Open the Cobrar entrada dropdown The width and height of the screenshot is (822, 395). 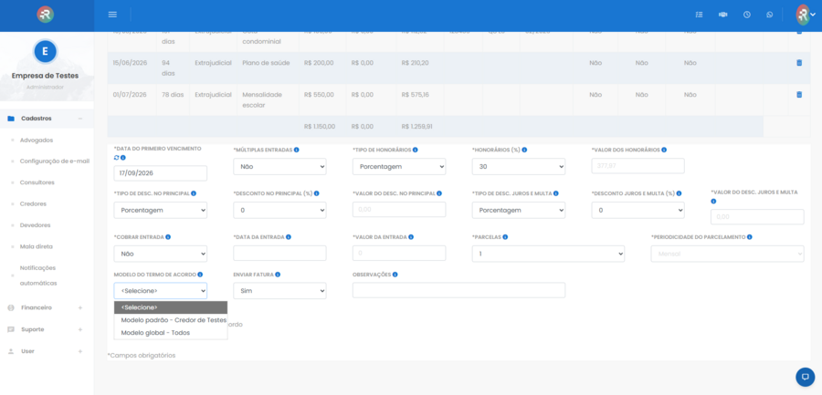tap(161, 254)
